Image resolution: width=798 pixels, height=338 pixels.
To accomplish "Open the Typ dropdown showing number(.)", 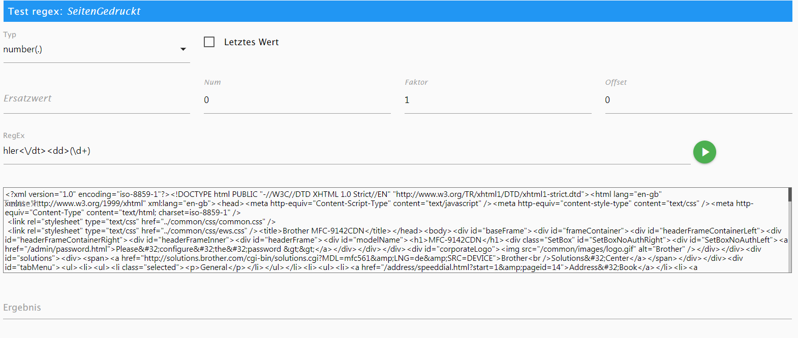I will coord(97,49).
